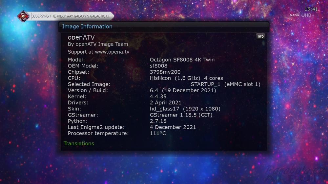The width and height of the screenshot is (328, 184).
Task: Click '6.4 (19 December 2021)' value
Action: tap(183, 90)
